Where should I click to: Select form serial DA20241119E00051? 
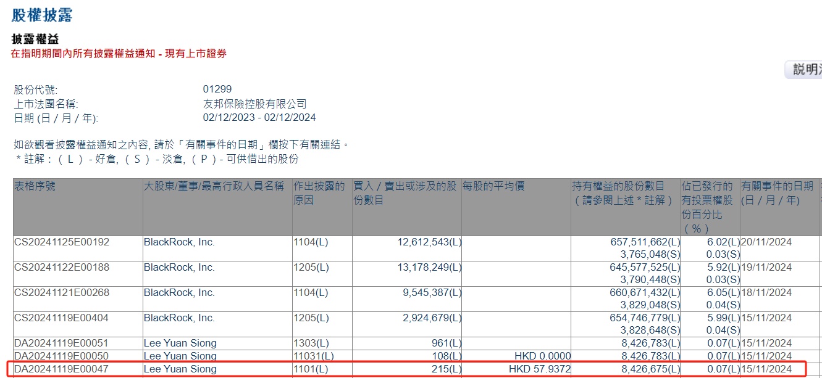coord(62,343)
